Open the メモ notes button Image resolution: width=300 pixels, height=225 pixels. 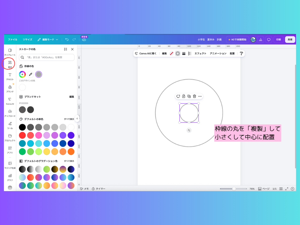(x=84, y=189)
